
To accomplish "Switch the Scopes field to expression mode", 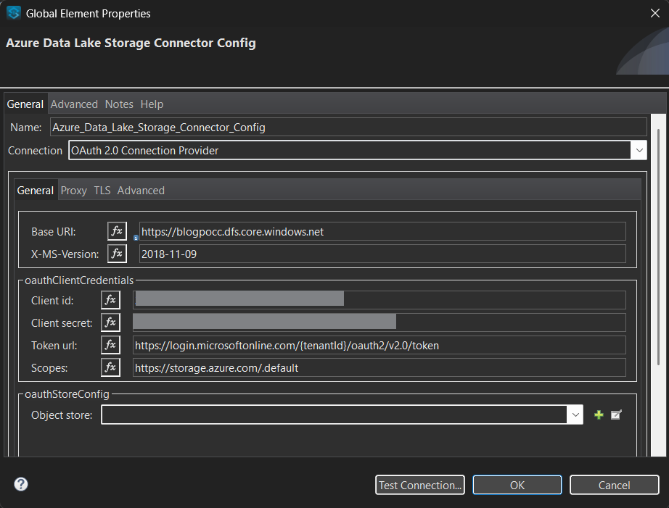I will [110, 367].
